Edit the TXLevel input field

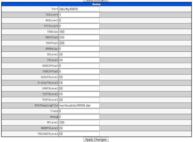[79, 60]
